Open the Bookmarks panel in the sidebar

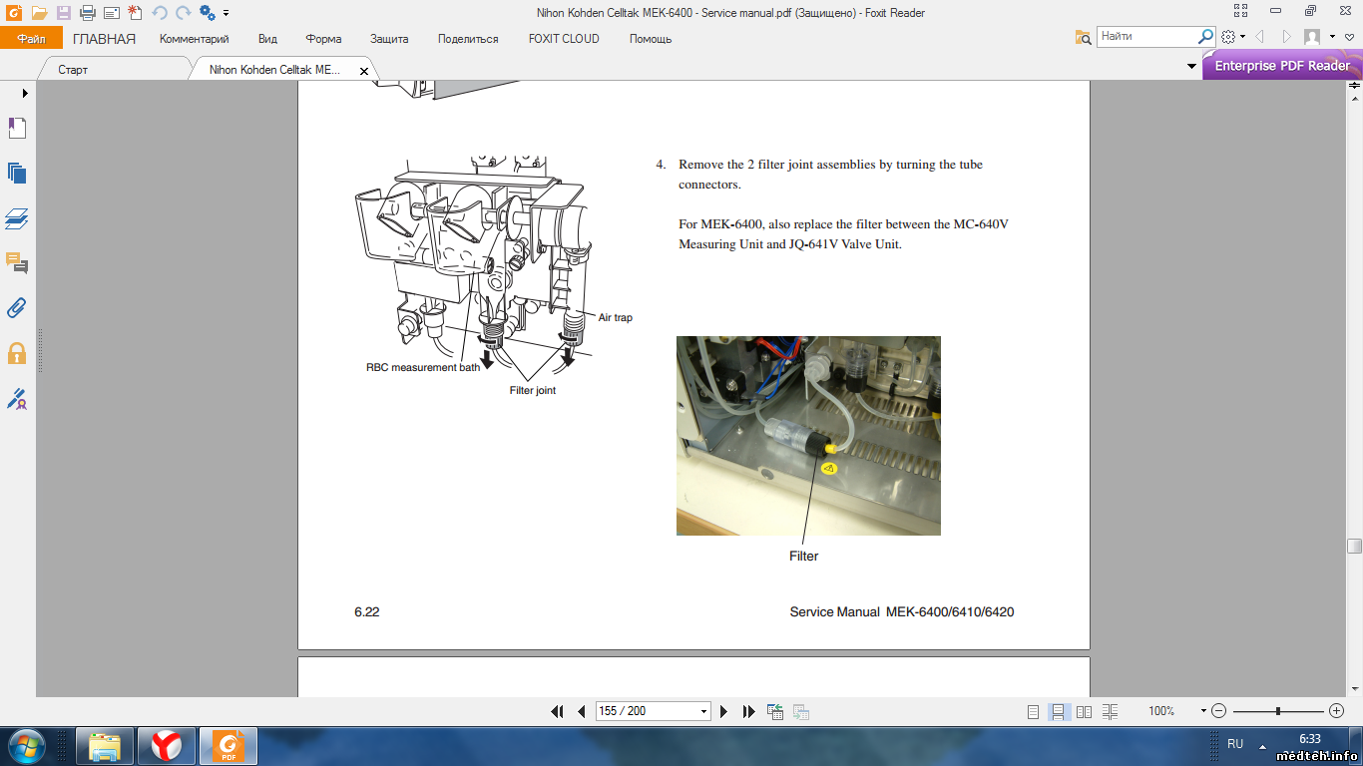[x=17, y=128]
